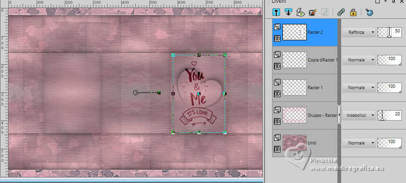Click the move layer down icon
The image size is (406, 183).
click(288, 12)
